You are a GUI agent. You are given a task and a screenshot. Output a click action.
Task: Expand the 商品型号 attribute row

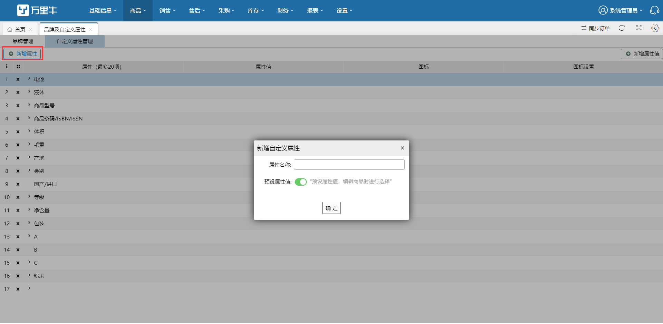(x=29, y=105)
